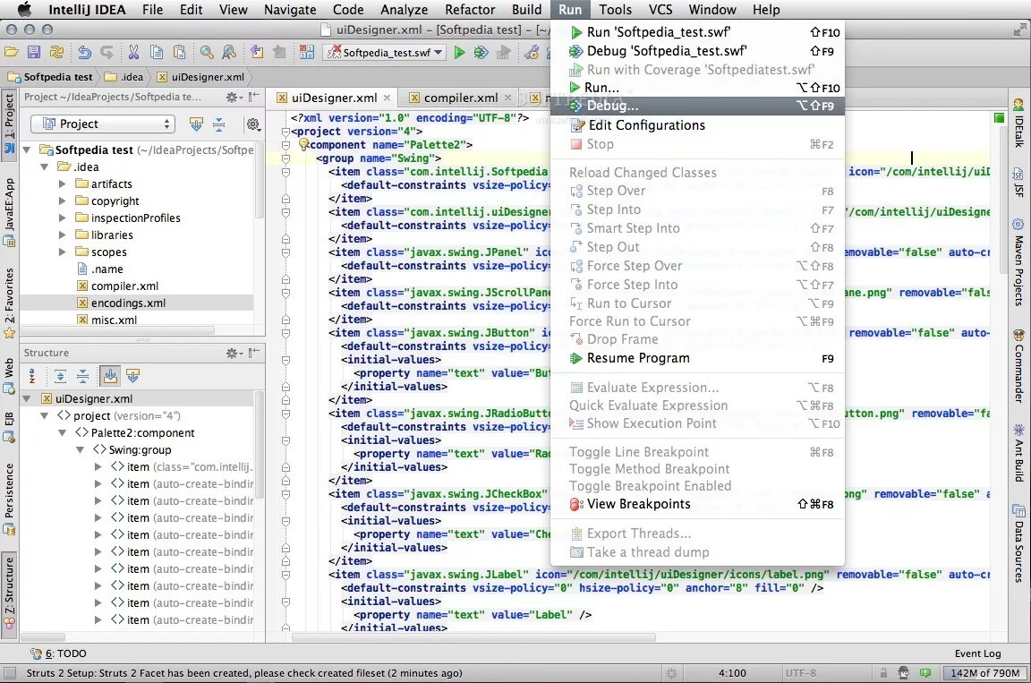Toggle Sort Alphabetically in Structure panel
Screen dimensions: 1031x683
[31, 376]
